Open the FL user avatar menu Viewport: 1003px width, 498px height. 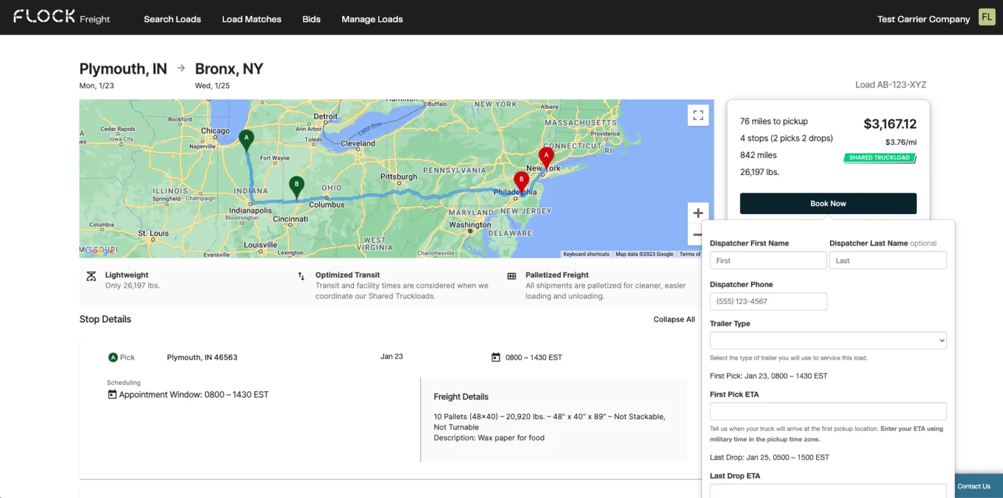[x=986, y=18]
